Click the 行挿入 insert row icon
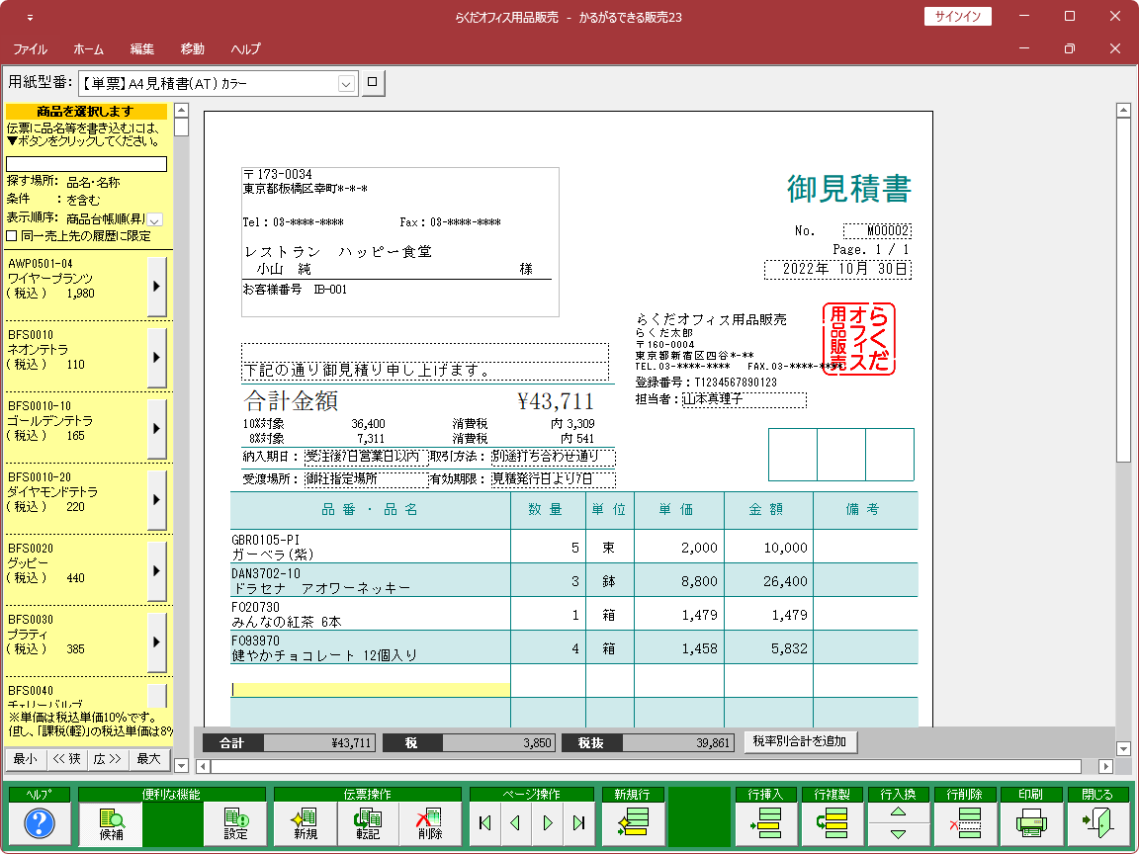The width and height of the screenshot is (1139, 854). [x=765, y=823]
